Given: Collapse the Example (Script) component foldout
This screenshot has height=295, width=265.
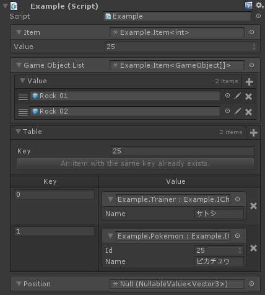Looking at the screenshot, I should point(5,6).
